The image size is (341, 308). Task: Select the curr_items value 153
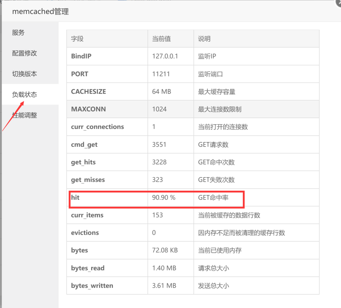[158, 215]
